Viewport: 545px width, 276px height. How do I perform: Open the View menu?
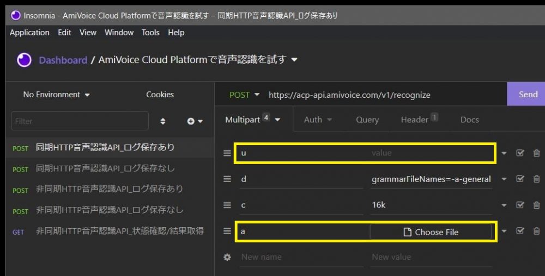[x=88, y=33]
